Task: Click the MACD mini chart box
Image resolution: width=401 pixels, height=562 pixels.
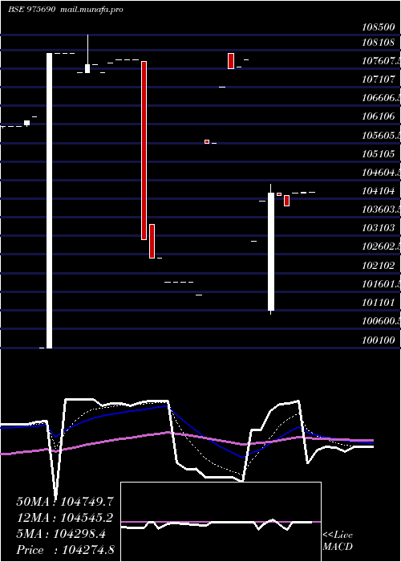Action: pyautogui.click(x=221, y=522)
